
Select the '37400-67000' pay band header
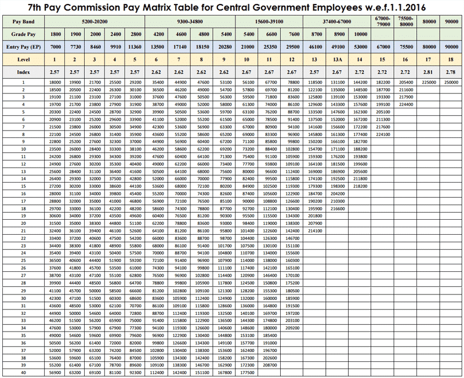click(x=337, y=21)
